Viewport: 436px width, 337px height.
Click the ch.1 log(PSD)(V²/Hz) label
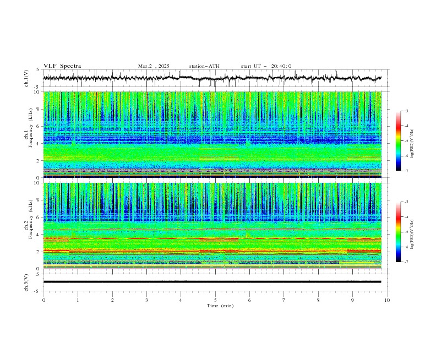coord(412,144)
